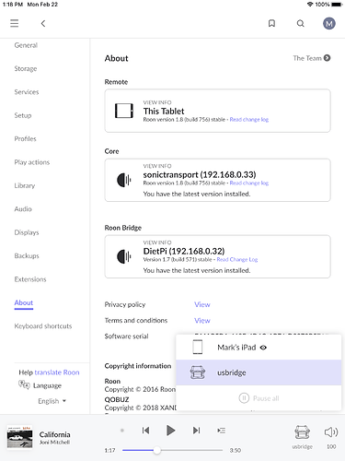Image resolution: width=345 pixels, height=461 pixels.
Task: Open General settings tab
Action: pyautogui.click(x=26, y=45)
